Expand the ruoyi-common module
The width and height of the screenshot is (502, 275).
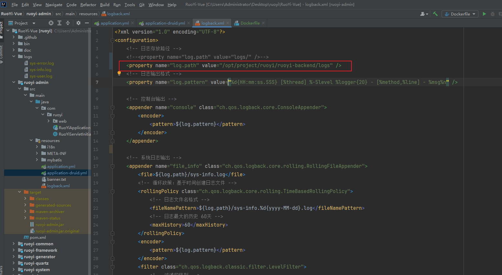14,244
